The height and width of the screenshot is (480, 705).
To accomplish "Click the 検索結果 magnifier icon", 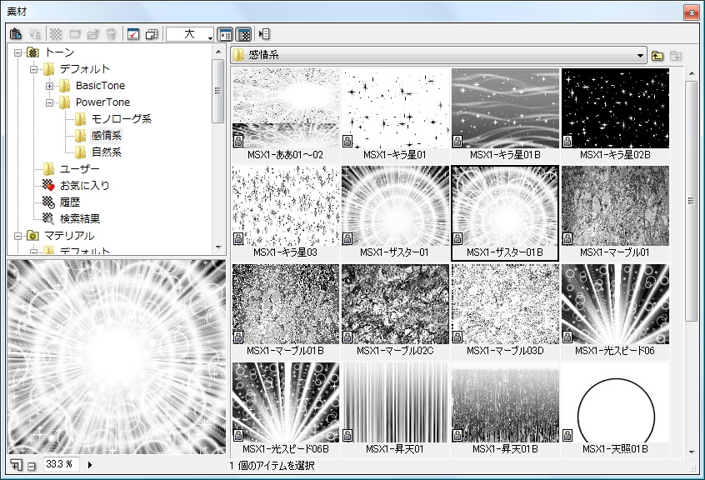I will coord(48,218).
